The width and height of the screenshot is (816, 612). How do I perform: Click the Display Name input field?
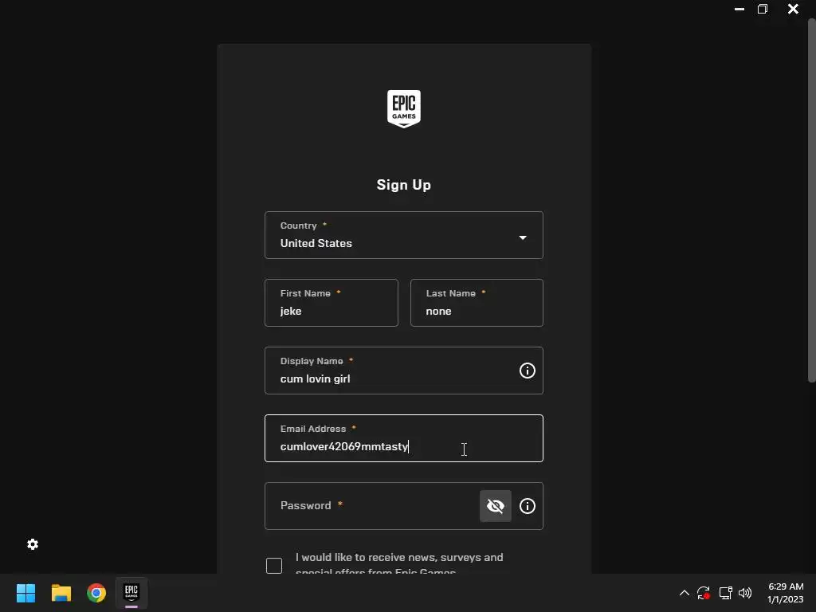pyautogui.click(x=404, y=371)
